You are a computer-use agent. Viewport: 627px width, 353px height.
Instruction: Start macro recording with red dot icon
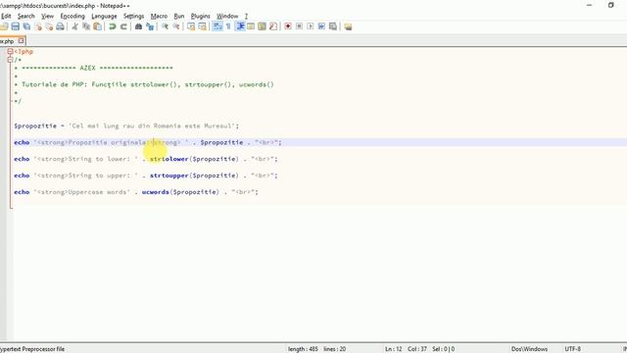[x=288, y=26]
